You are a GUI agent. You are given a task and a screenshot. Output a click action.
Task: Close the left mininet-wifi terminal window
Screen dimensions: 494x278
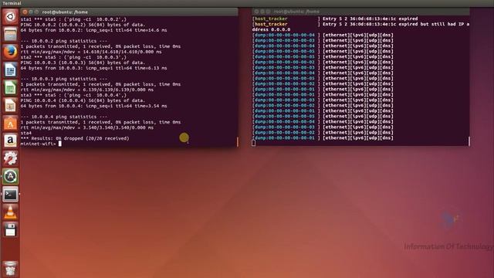click(x=25, y=12)
